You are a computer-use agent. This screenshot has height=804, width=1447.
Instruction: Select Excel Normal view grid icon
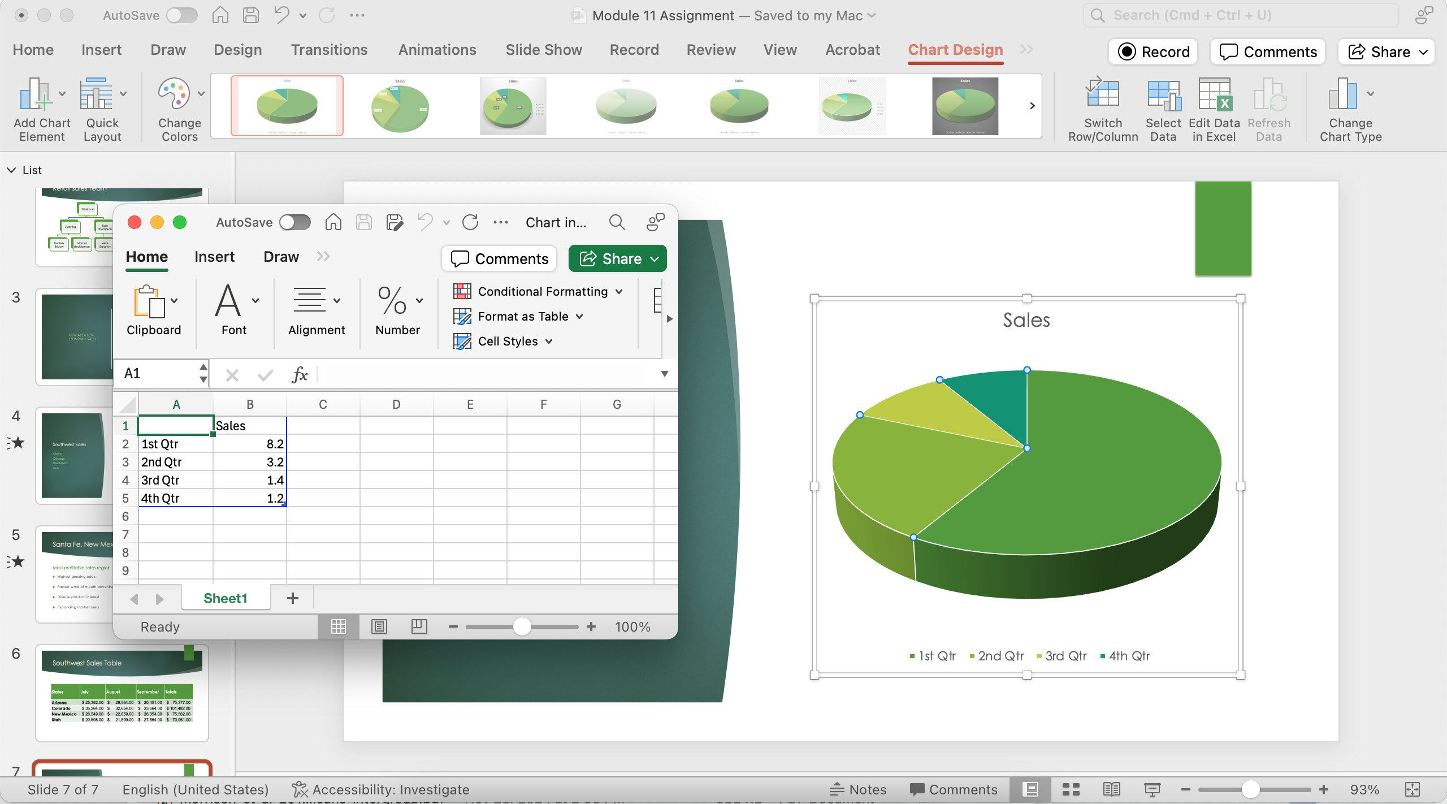(x=339, y=626)
